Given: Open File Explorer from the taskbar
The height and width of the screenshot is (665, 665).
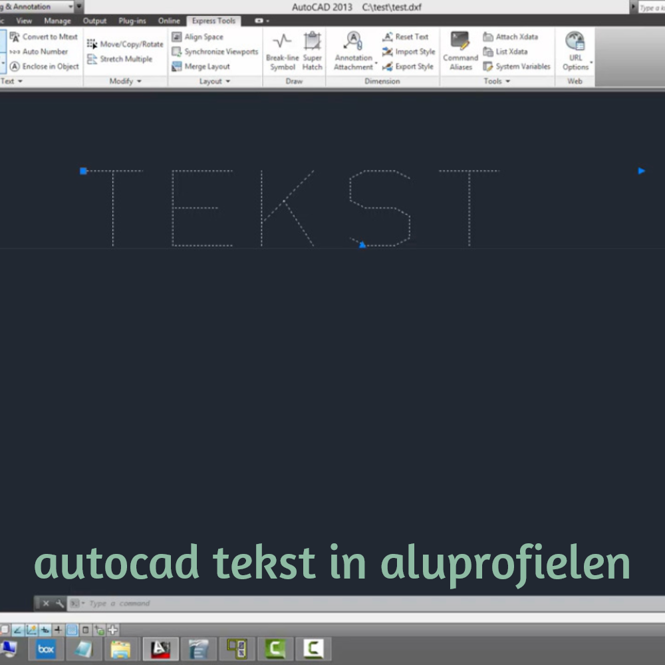Looking at the screenshot, I should coord(120,648).
